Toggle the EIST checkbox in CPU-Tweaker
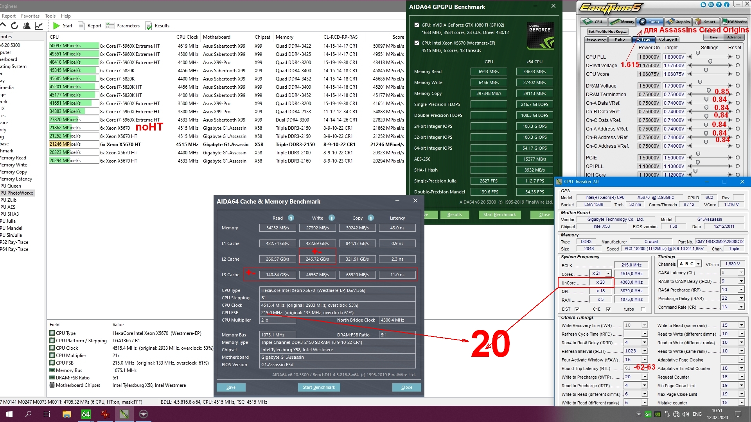This screenshot has height=422, width=751. 577,309
